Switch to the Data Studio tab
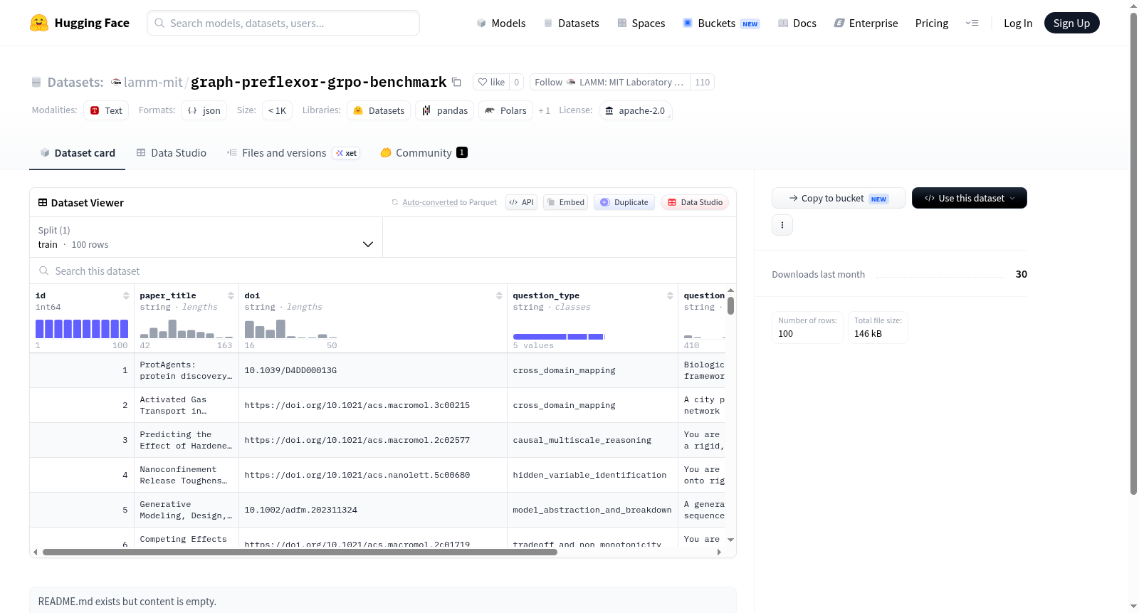The width and height of the screenshot is (1139, 613). tap(172, 153)
